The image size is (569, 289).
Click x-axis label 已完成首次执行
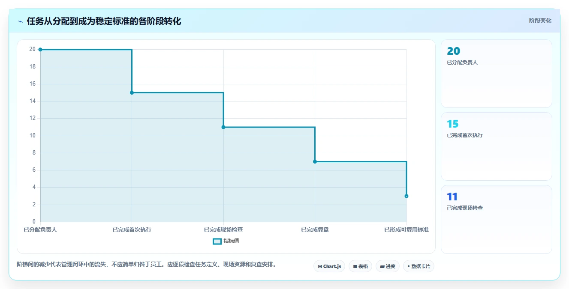point(132,229)
